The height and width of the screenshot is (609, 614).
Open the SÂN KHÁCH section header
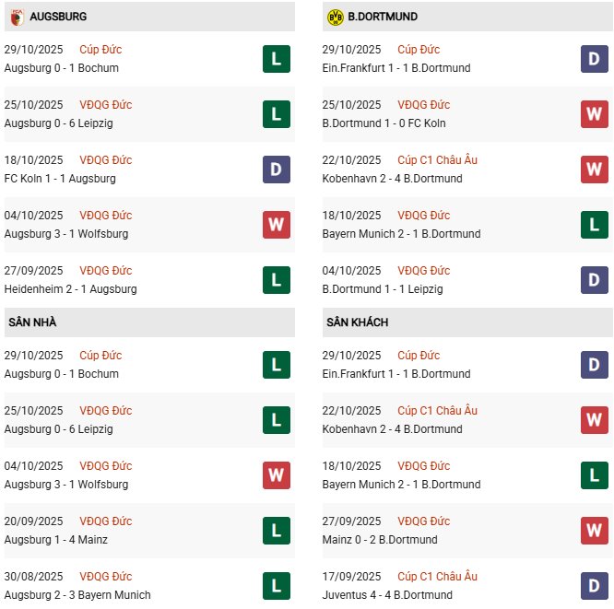click(x=357, y=322)
